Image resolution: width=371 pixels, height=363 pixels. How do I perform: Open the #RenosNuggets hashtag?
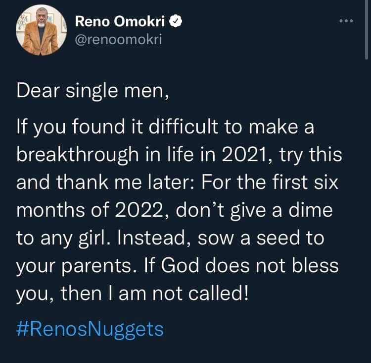pos(90,329)
